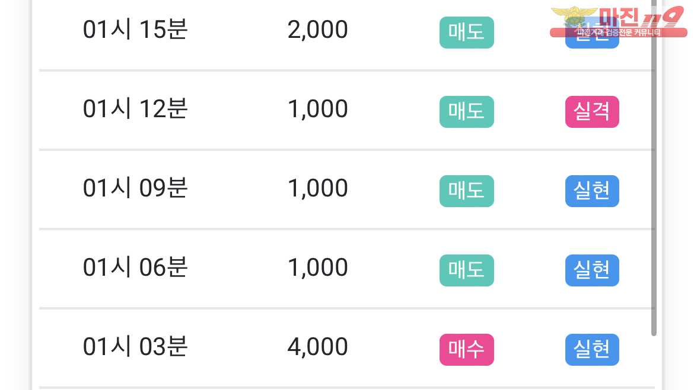
Task: Click the blue 실현 badge at 01시 09분
Action: coord(592,191)
